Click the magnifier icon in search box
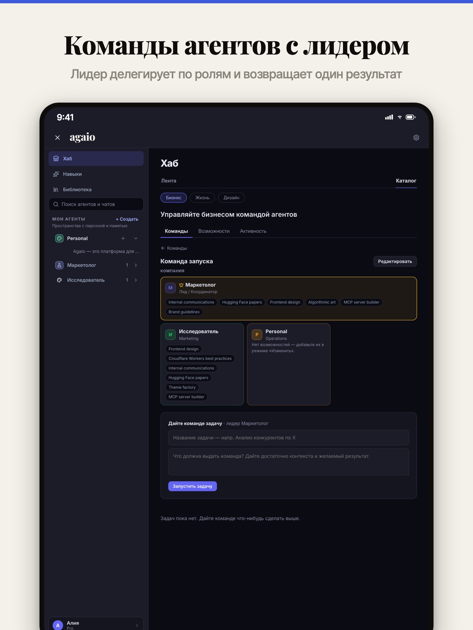 [x=56, y=204]
